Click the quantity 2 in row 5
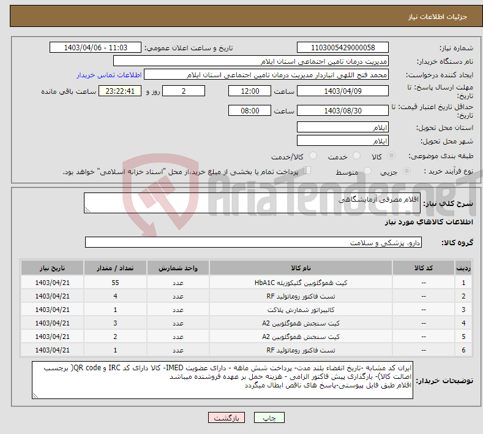The width and height of the screenshot is (483, 434). (x=115, y=337)
